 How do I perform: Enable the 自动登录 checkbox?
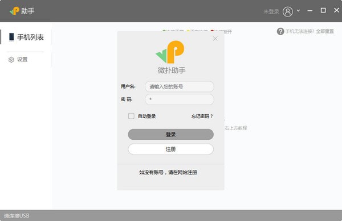point(131,116)
